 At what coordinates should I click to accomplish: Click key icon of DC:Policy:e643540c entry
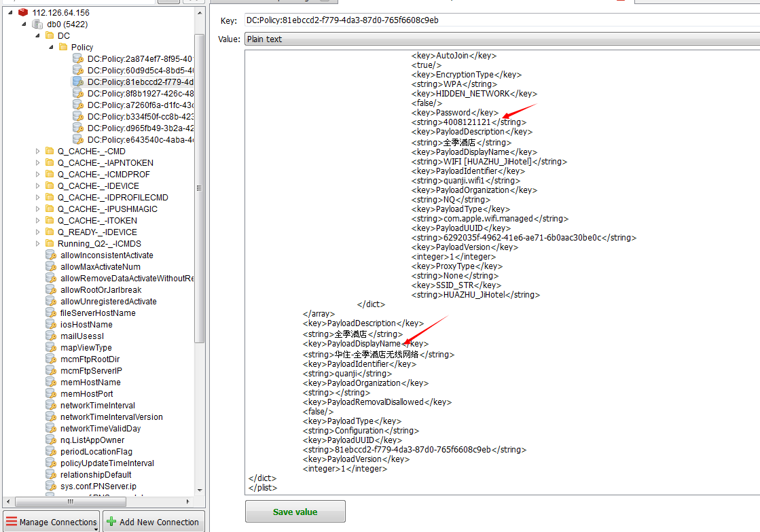[x=78, y=140]
